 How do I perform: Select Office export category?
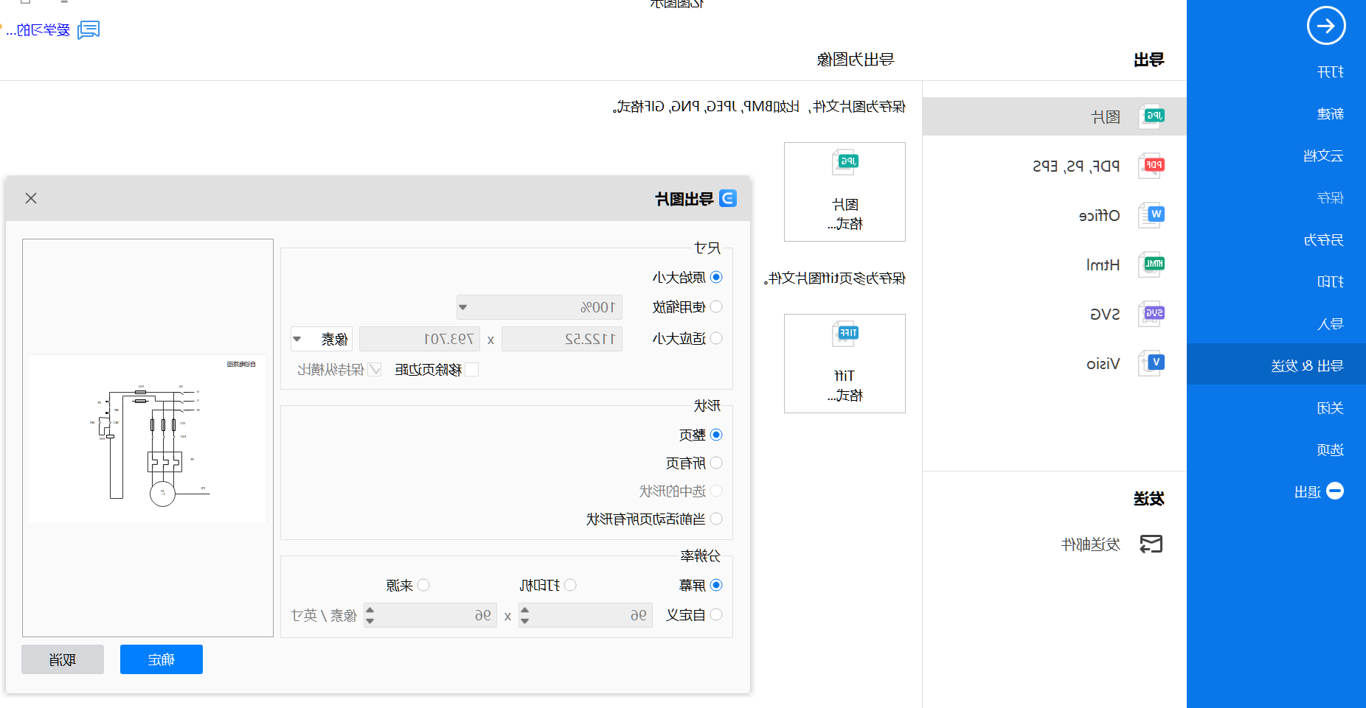point(1055,215)
